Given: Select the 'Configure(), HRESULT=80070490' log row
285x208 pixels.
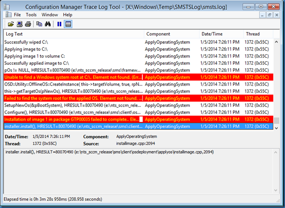Looking at the screenshot, I should [139, 112].
